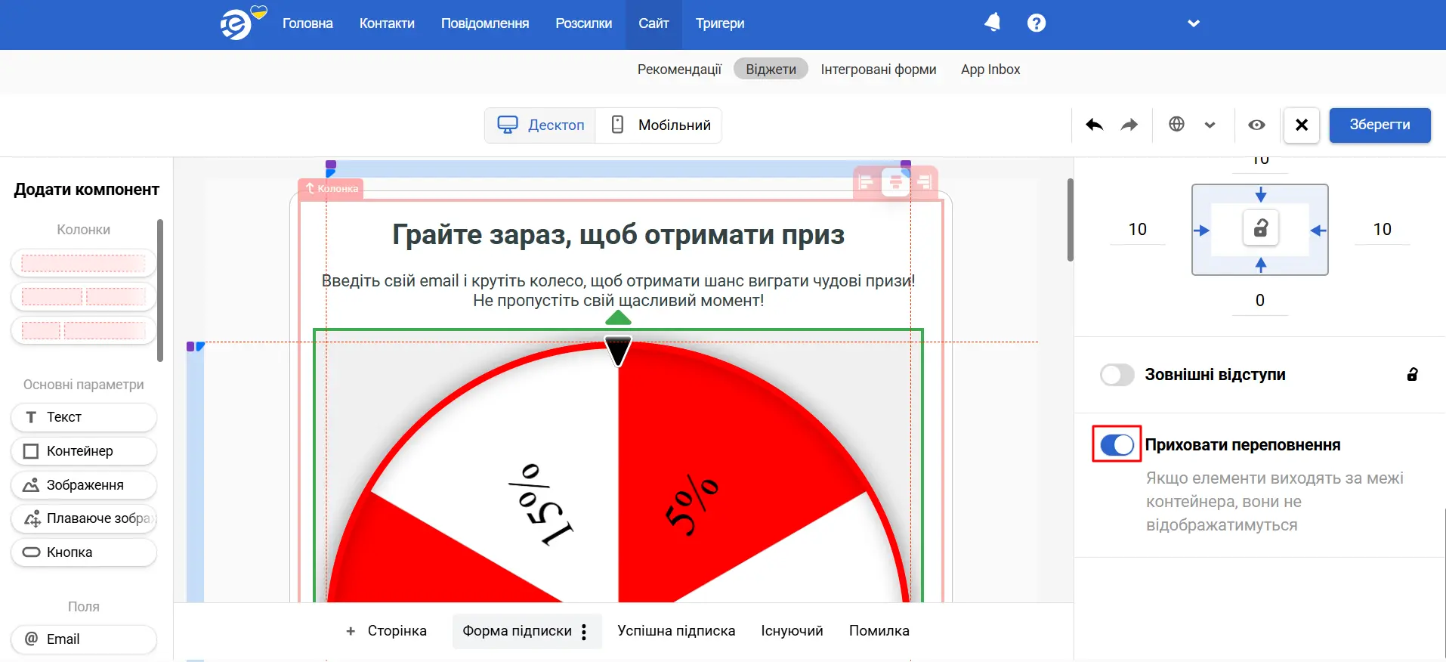
Task: Select Існуючий page tab
Action: 792,631
